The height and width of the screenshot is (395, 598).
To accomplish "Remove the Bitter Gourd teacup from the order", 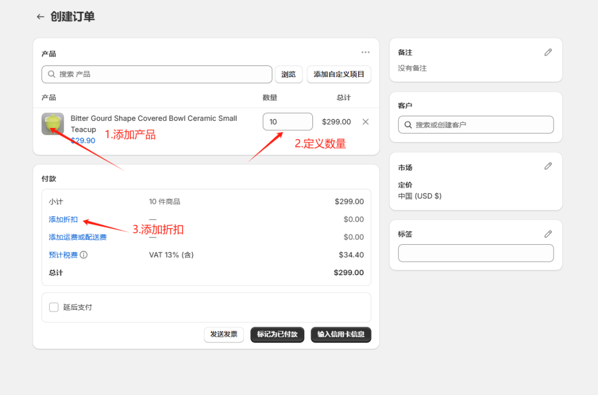I will pyautogui.click(x=365, y=122).
